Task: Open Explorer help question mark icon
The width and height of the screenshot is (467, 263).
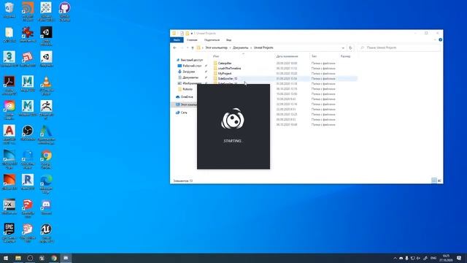Action: (x=440, y=39)
